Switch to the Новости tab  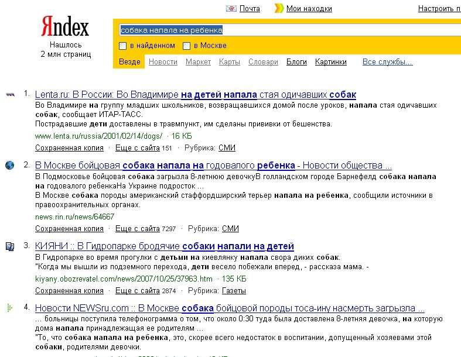click(163, 61)
